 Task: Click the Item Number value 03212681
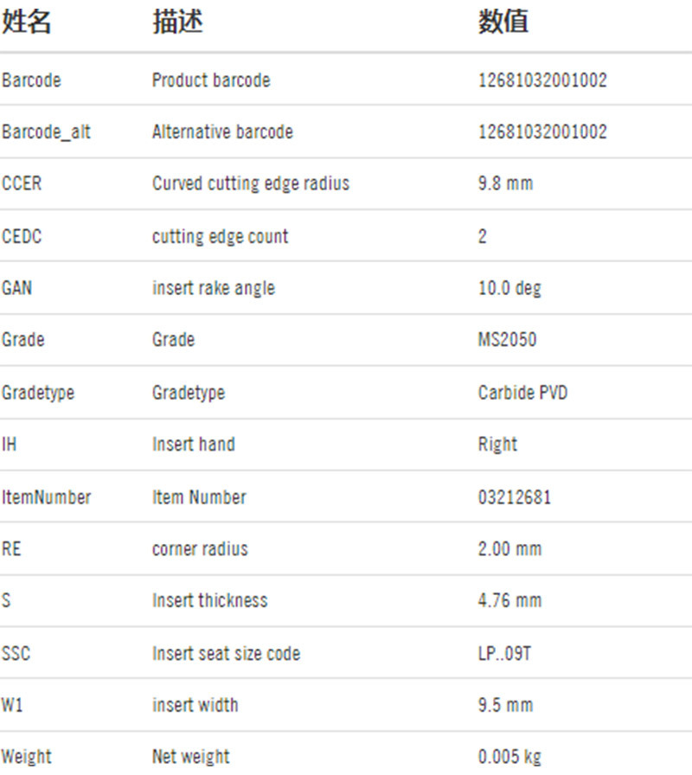coord(514,497)
